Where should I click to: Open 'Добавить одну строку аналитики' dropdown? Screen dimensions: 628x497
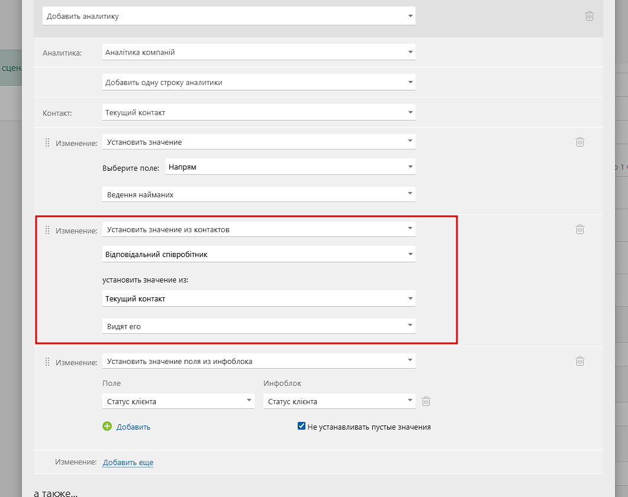[259, 82]
